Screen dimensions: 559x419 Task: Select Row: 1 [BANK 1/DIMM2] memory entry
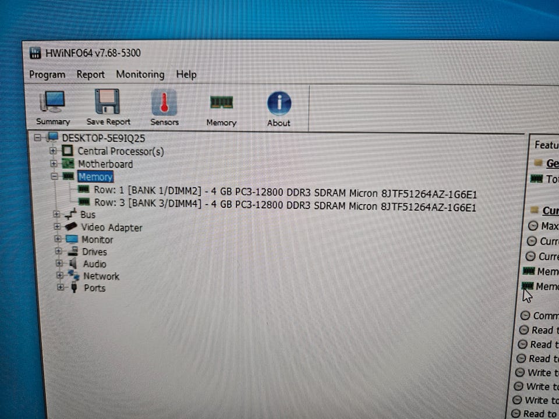[285, 192]
